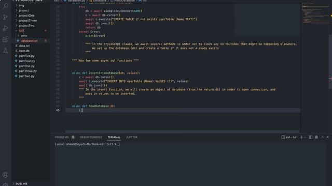Click the partFive.py Python file icon
Viewport: 332px width, 186px height.
tap(16, 56)
